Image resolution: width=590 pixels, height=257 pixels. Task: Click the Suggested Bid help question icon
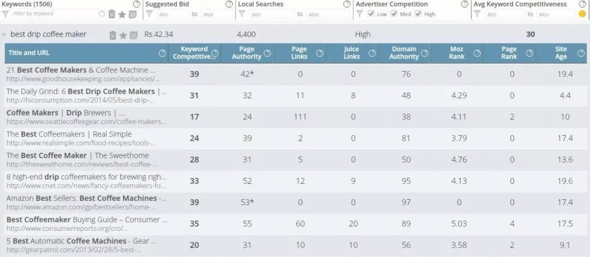229,4
